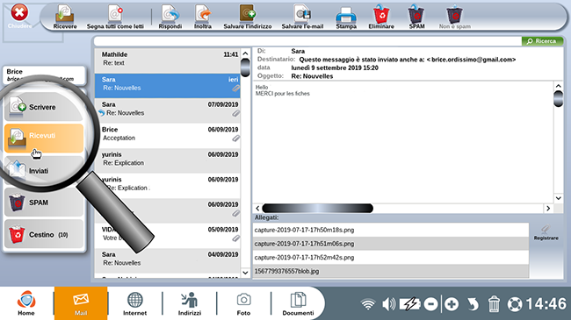
Task: Select attachment capture-2019-07-17-17h50m18s.png
Action: coord(391,230)
